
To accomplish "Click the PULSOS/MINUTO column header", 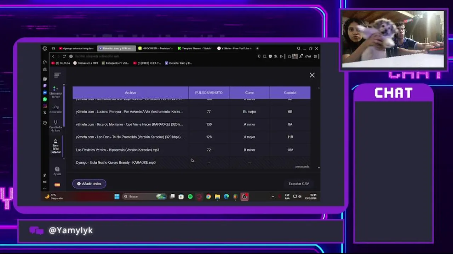I will click(209, 92).
